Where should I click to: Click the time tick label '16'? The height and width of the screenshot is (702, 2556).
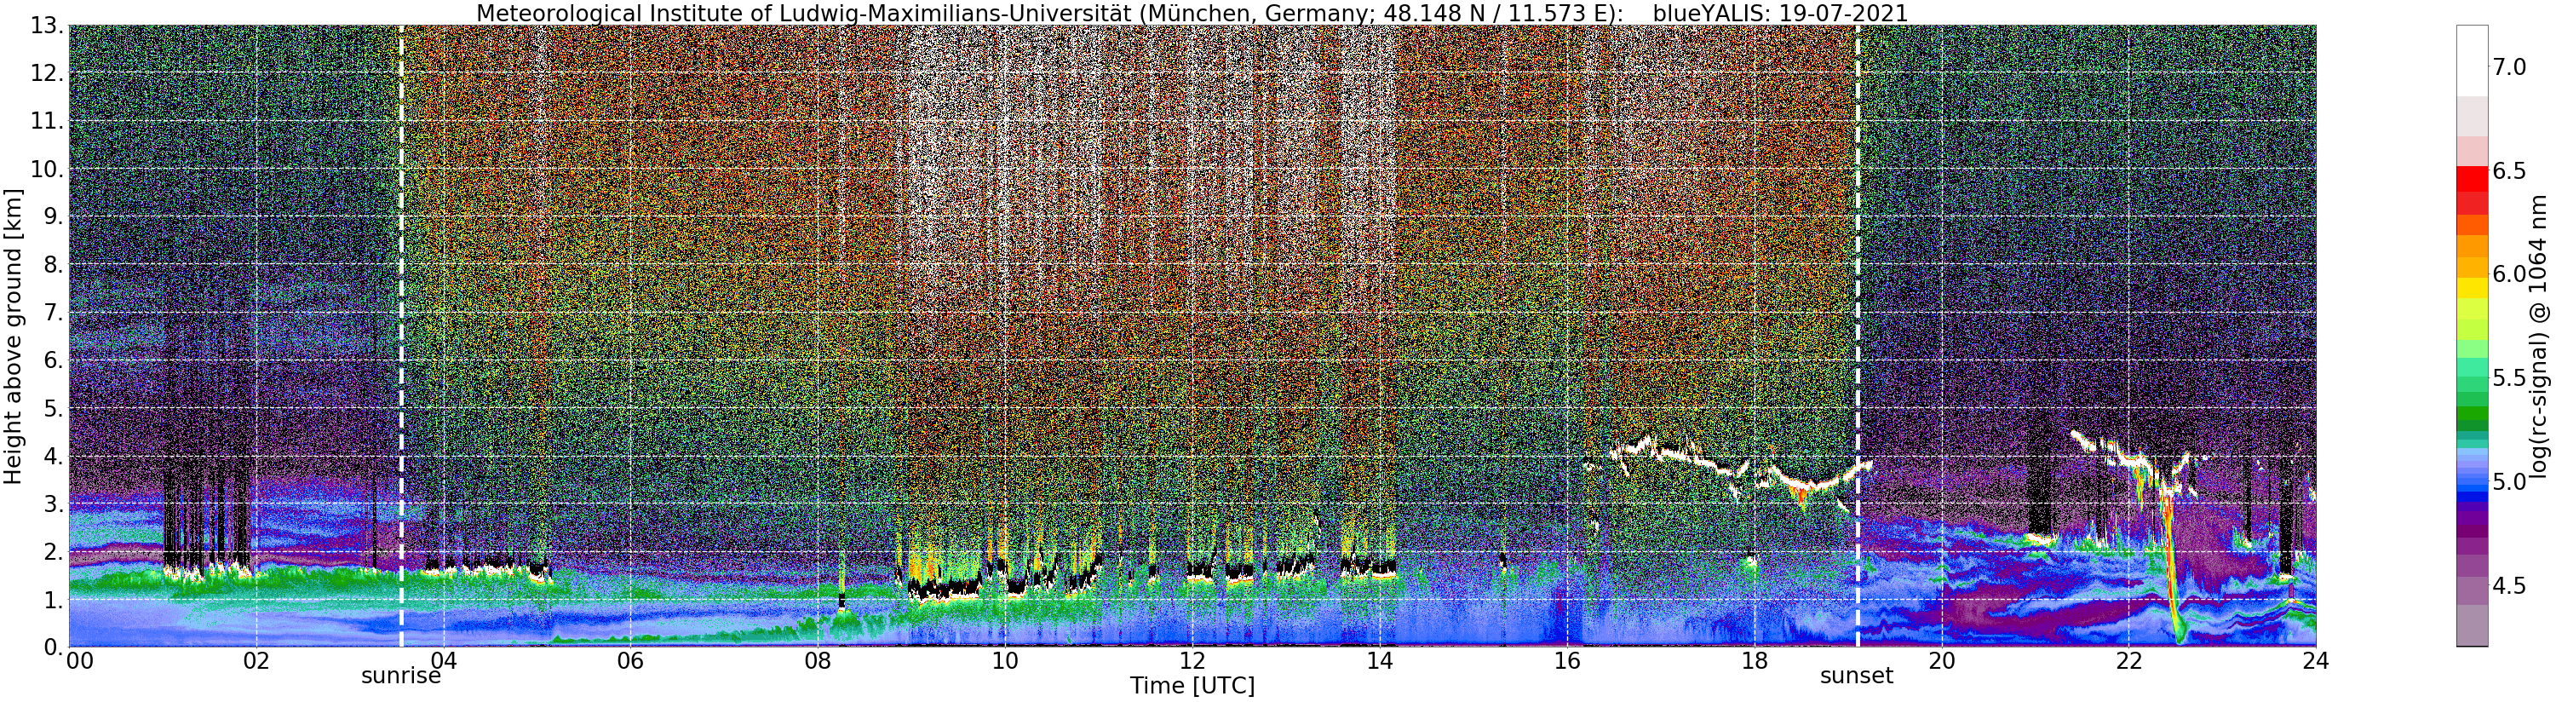pyautogui.click(x=1567, y=661)
